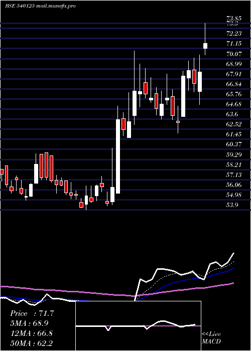Click the 66.84 price axis label
Image resolution: width=251 pixels, height=351 pixels.
point(234,84)
